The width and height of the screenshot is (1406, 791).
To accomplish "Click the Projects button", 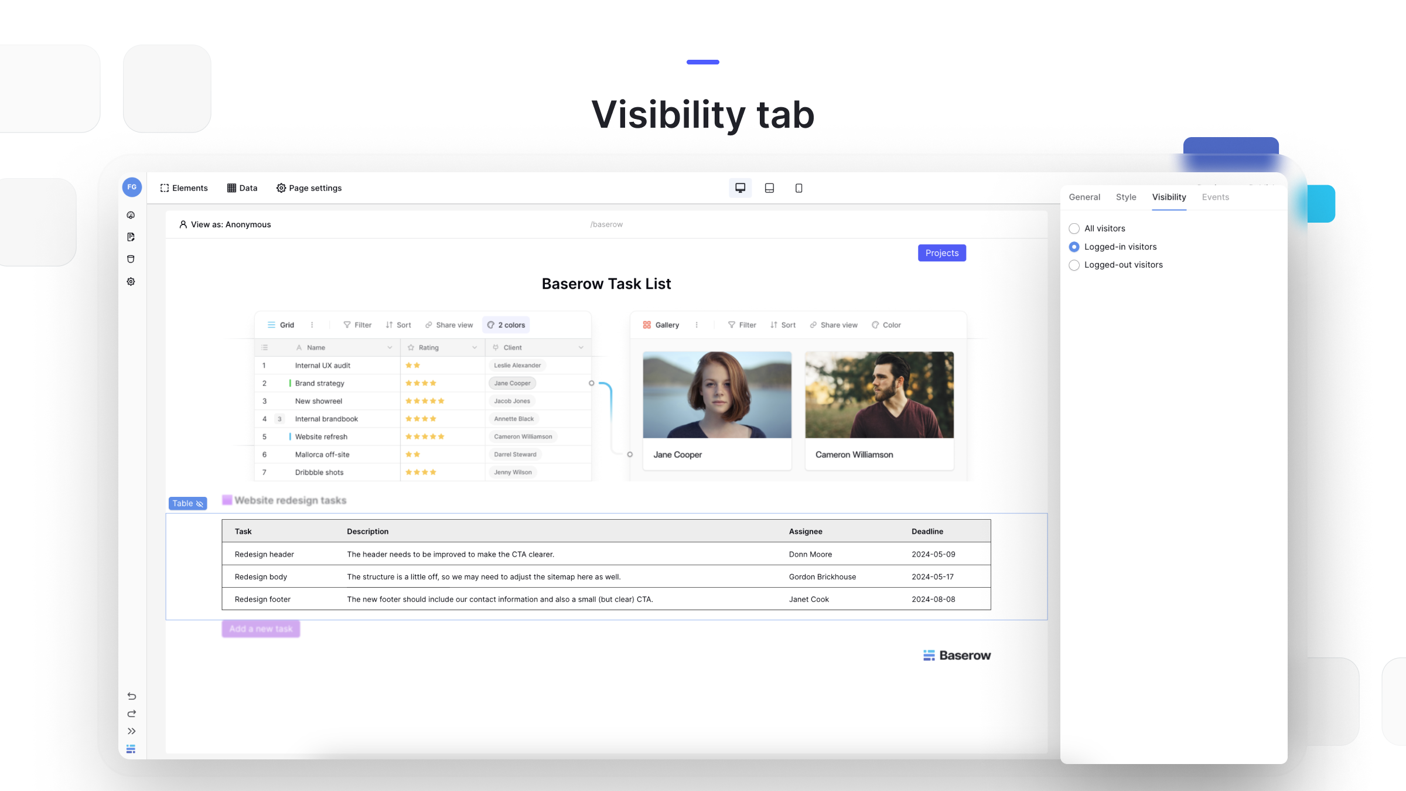I will tap(941, 253).
